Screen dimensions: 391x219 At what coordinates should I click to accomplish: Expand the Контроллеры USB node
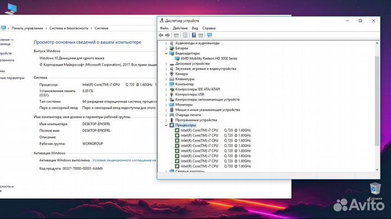coord(166,94)
